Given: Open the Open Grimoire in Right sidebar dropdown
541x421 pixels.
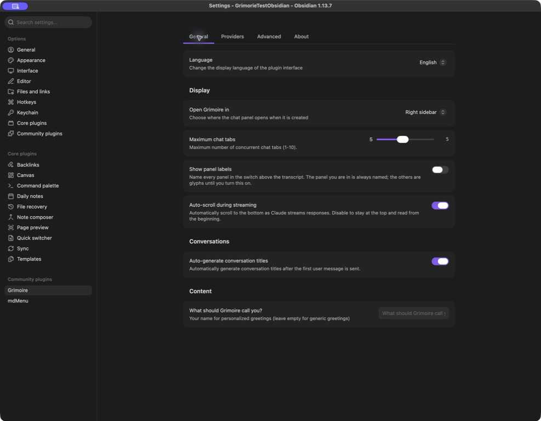Looking at the screenshot, I should tap(425, 112).
